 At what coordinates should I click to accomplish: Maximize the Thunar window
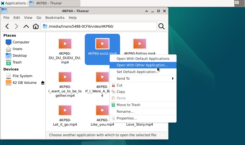click(x=158, y=11)
